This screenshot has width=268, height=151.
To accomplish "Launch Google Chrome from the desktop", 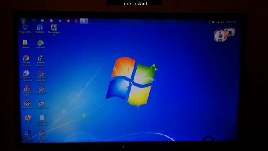I will (26, 60).
